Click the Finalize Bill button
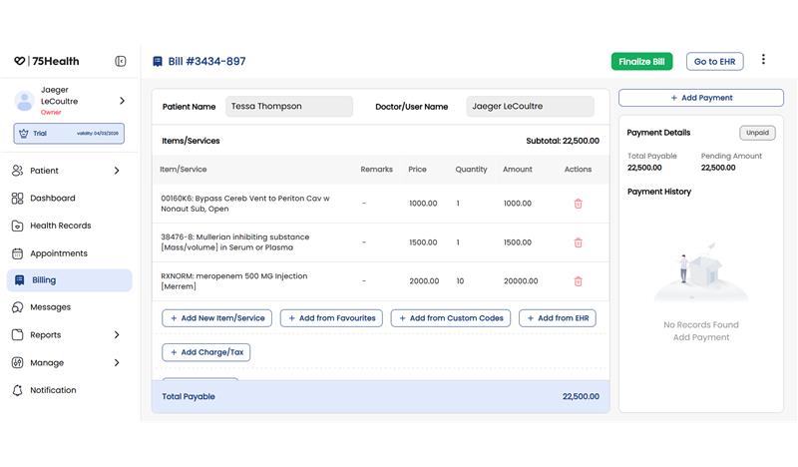This screenshot has height=467, width=798. [x=641, y=62]
